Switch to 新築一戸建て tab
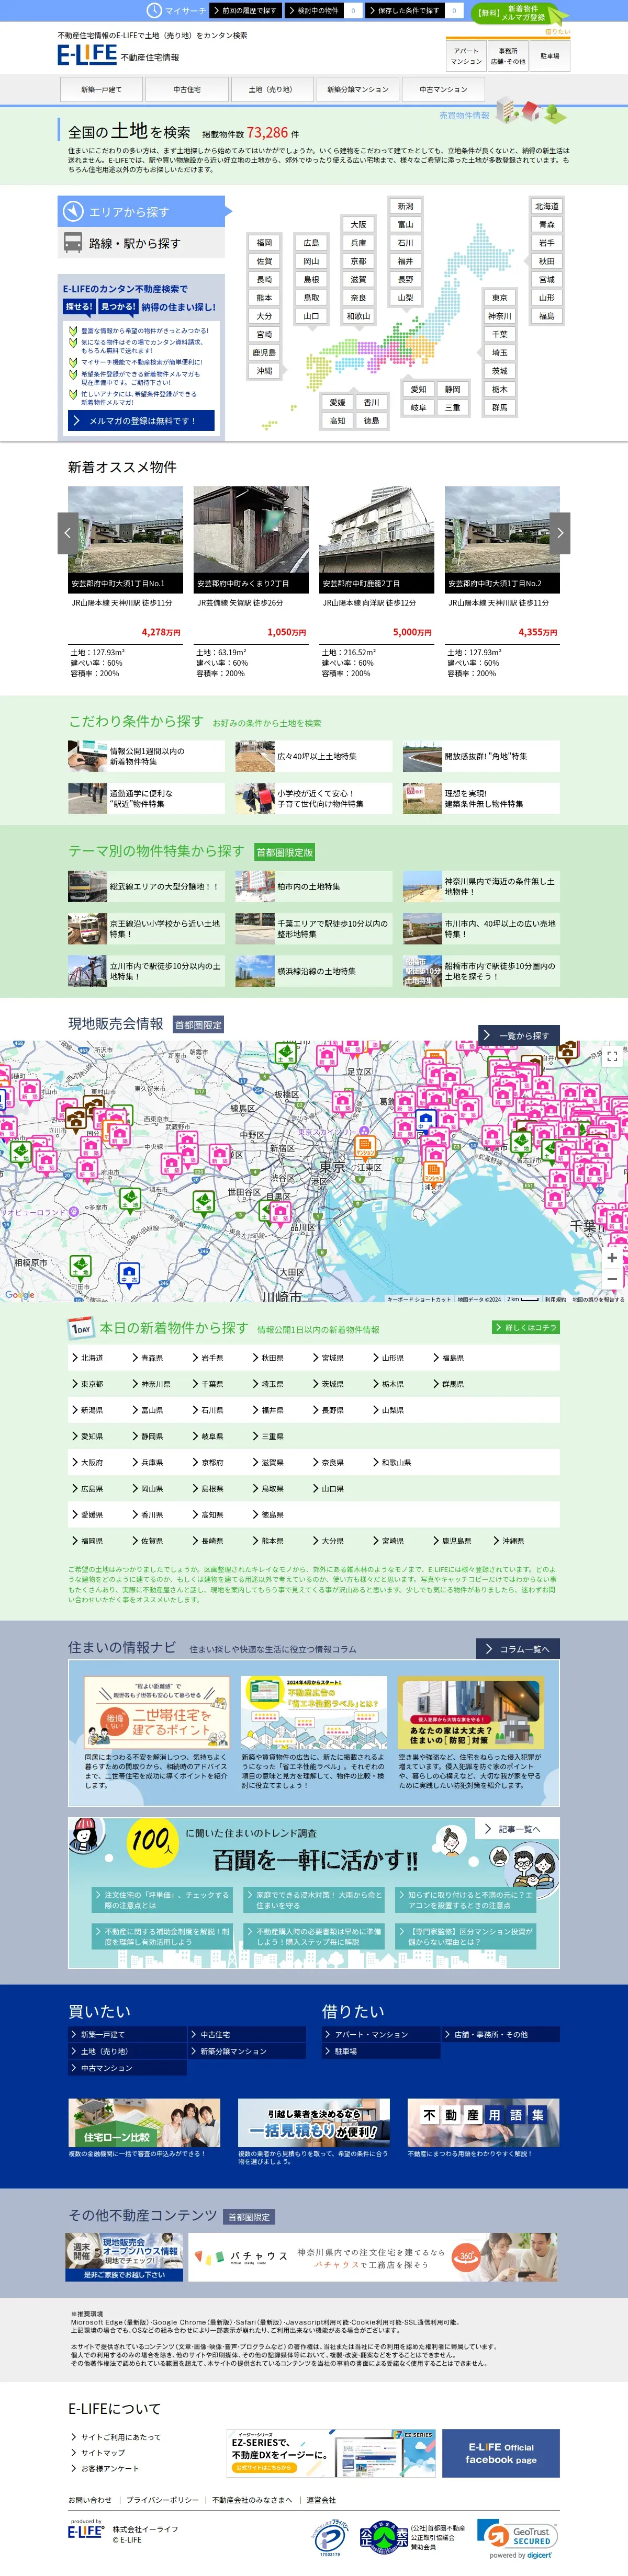 [x=101, y=89]
